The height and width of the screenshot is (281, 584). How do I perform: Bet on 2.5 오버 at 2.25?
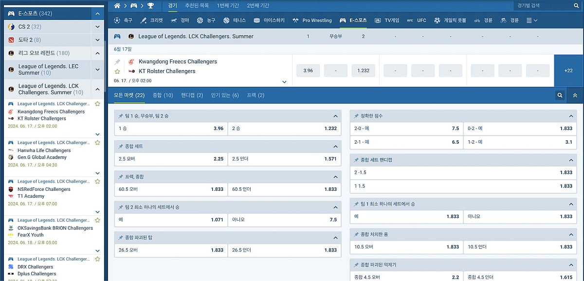(170, 159)
